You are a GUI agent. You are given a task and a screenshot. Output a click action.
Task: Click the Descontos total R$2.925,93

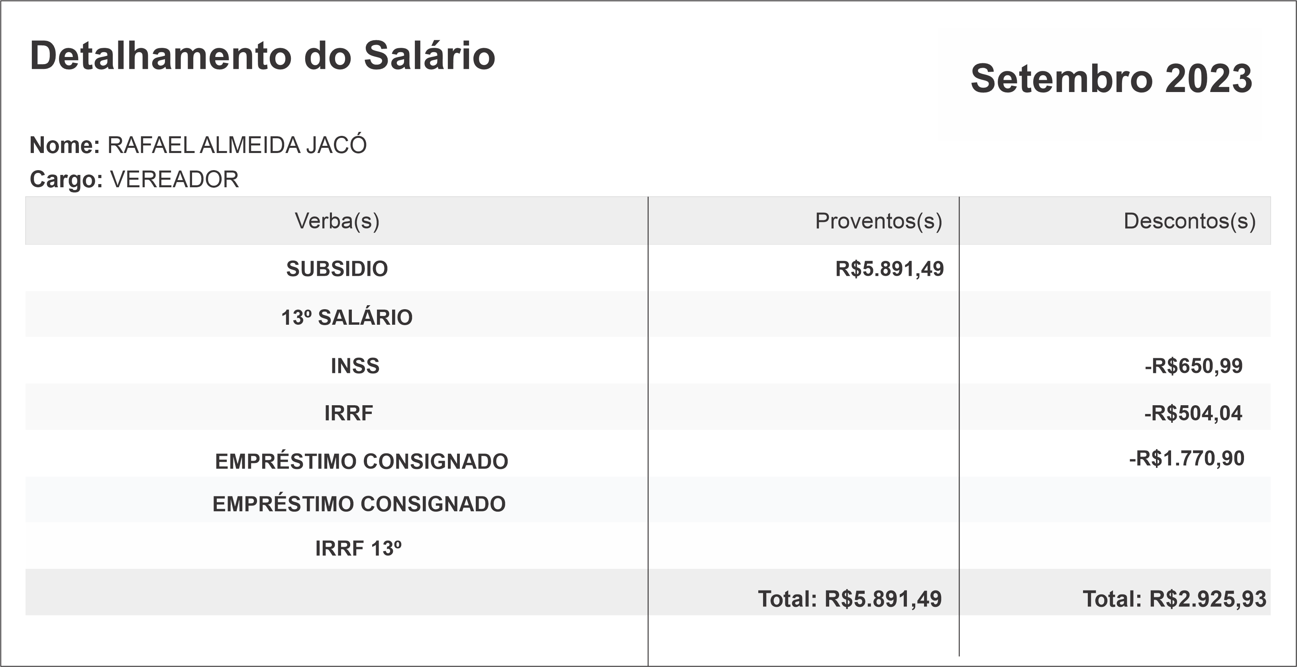coord(1174,599)
